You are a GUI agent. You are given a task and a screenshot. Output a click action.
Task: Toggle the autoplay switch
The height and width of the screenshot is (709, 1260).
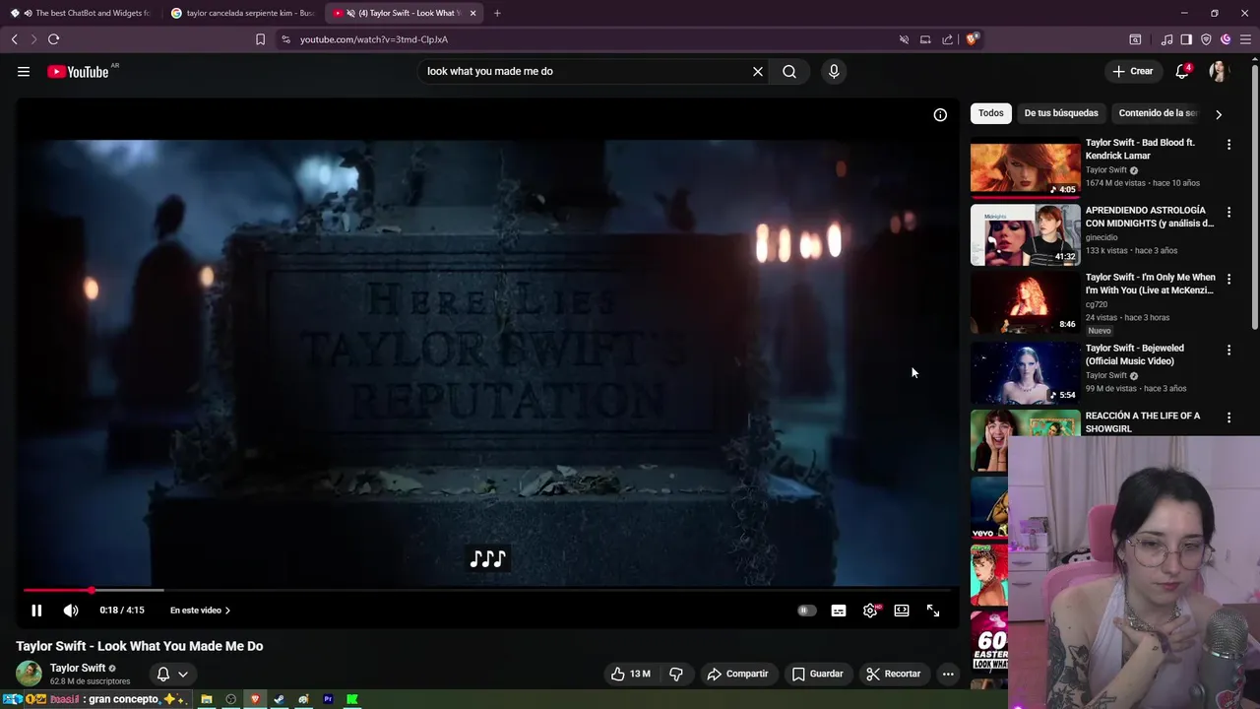(806, 611)
